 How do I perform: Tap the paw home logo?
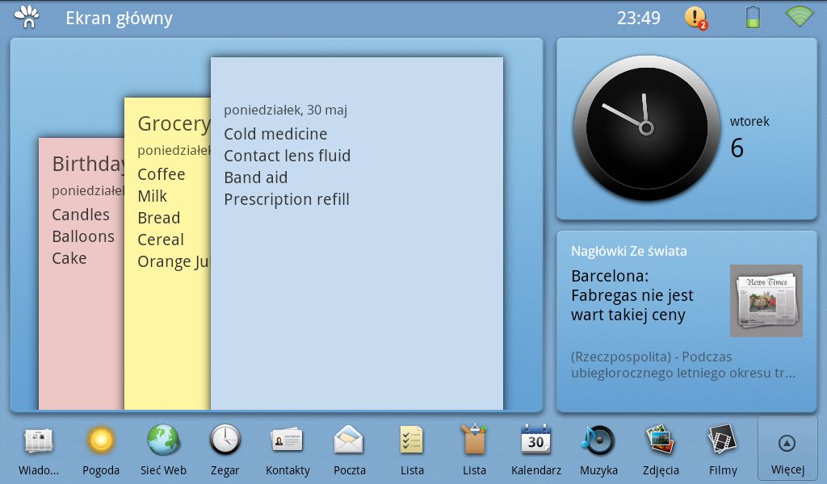point(27,18)
